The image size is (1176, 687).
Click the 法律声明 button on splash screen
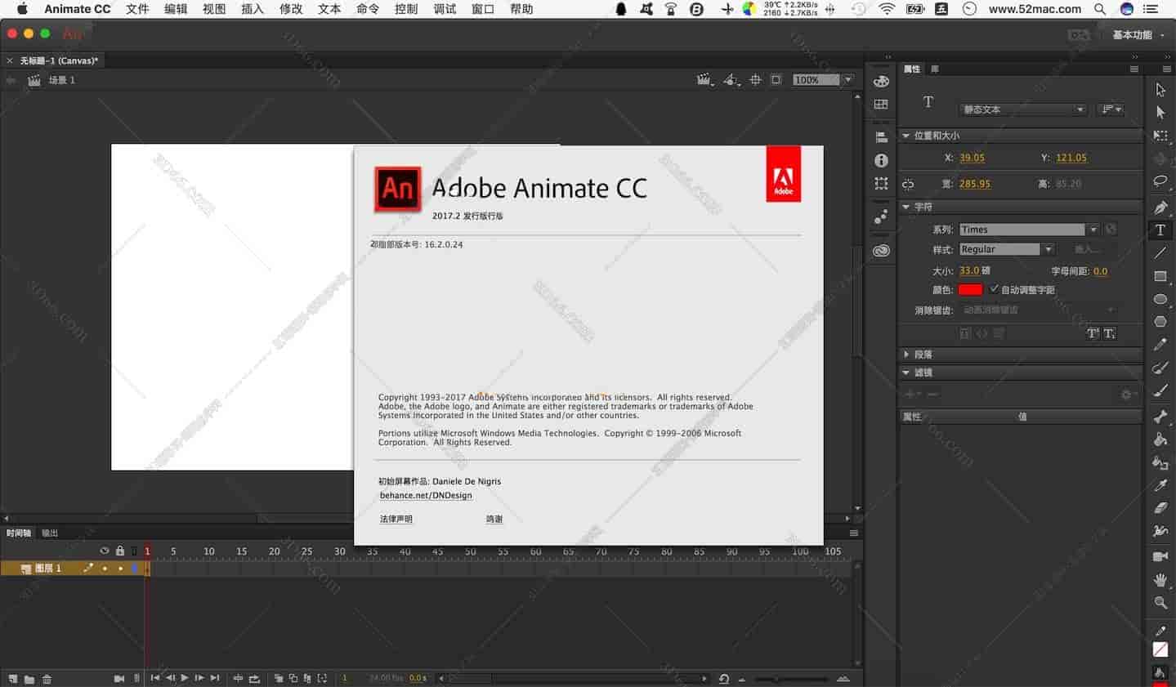(396, 519)
